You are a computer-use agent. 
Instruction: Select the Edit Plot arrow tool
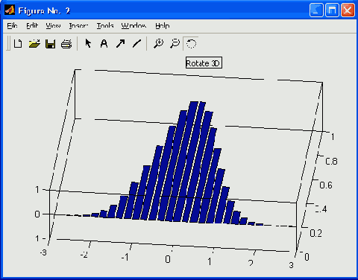pos(88,43)
